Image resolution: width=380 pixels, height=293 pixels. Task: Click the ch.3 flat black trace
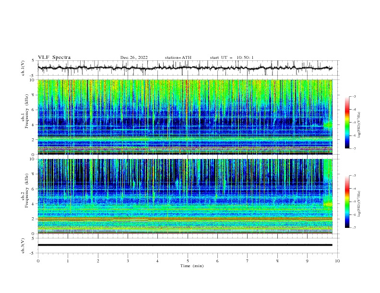185,245
